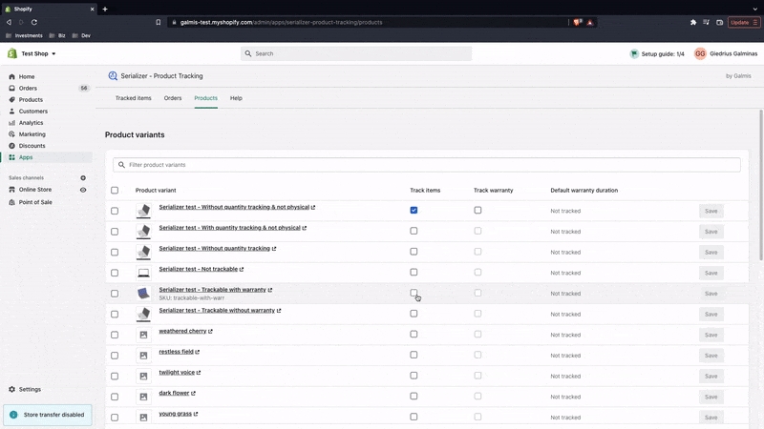
Task: Click the add sales channel plus icon
Action: pyautogui.click(x=83, y=178)
